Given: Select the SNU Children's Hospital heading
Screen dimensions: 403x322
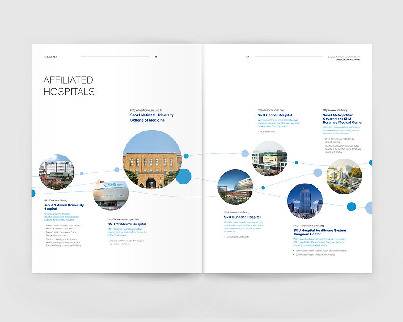Looking at the screenshot, I should point(127,224).
